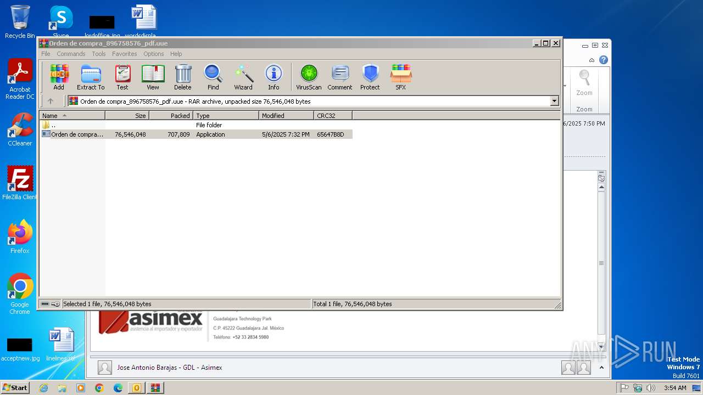Open Recycle Bin desktop icon
703x395 pixels.
pos(20,22)
